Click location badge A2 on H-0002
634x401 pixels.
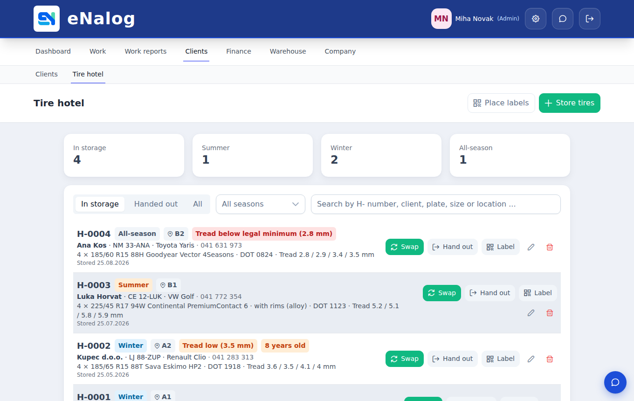click(163, 346)
